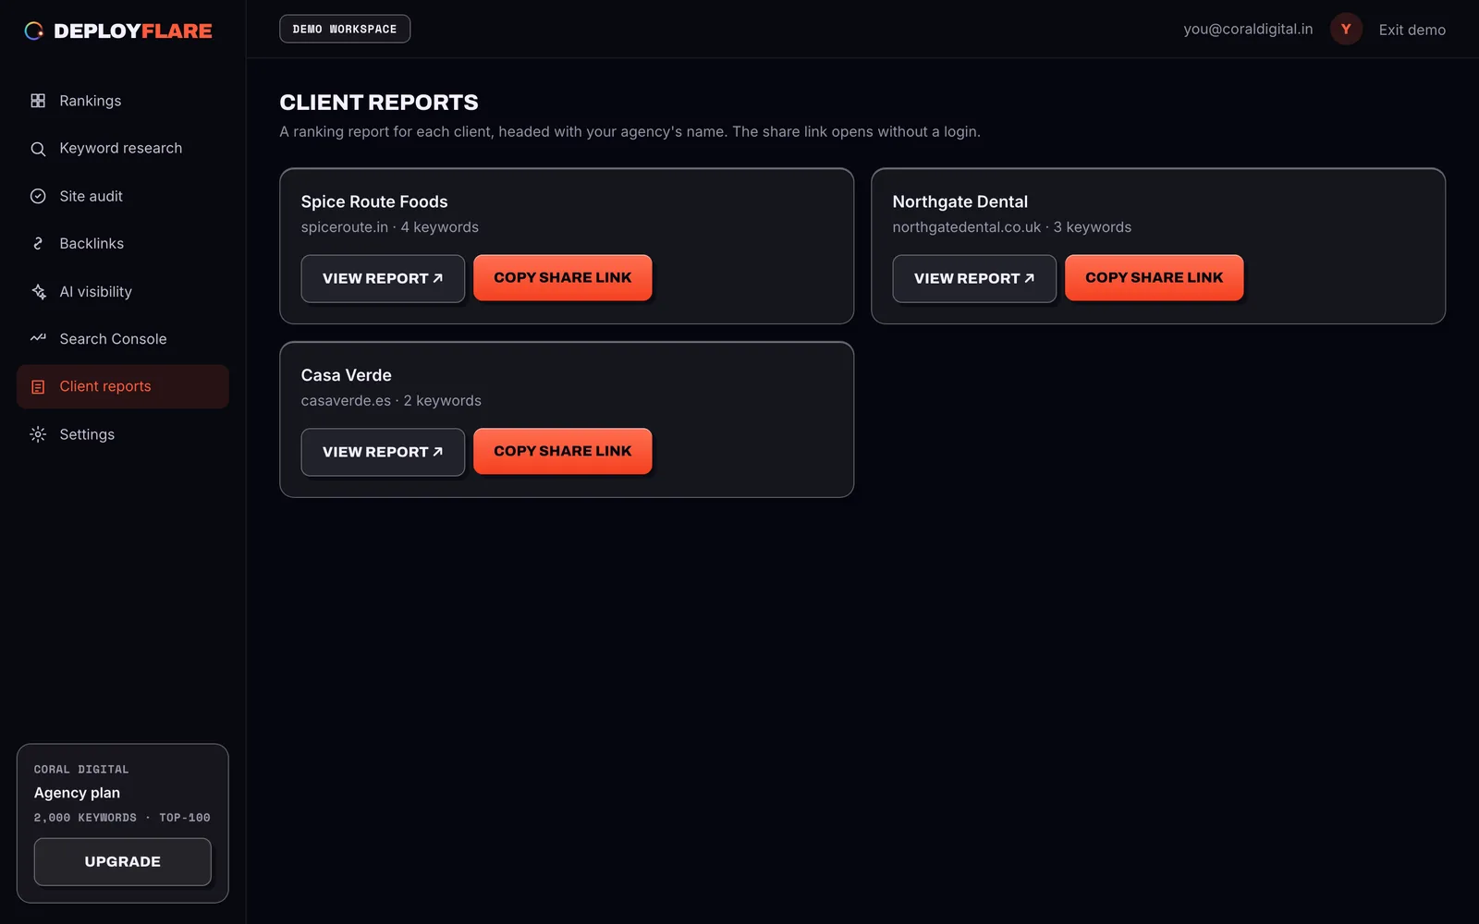Click the DEPLOYFLARE brand name
Image resolution: width=1479 pixels, height=924 pixels.
[133, 30]
